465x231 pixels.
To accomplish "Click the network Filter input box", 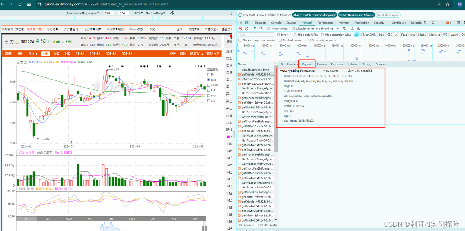I will (x=256, y=35).
